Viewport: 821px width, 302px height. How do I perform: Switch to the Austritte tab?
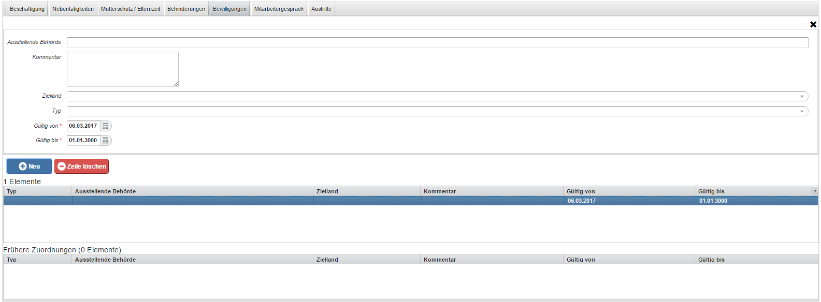click(321, 9)
